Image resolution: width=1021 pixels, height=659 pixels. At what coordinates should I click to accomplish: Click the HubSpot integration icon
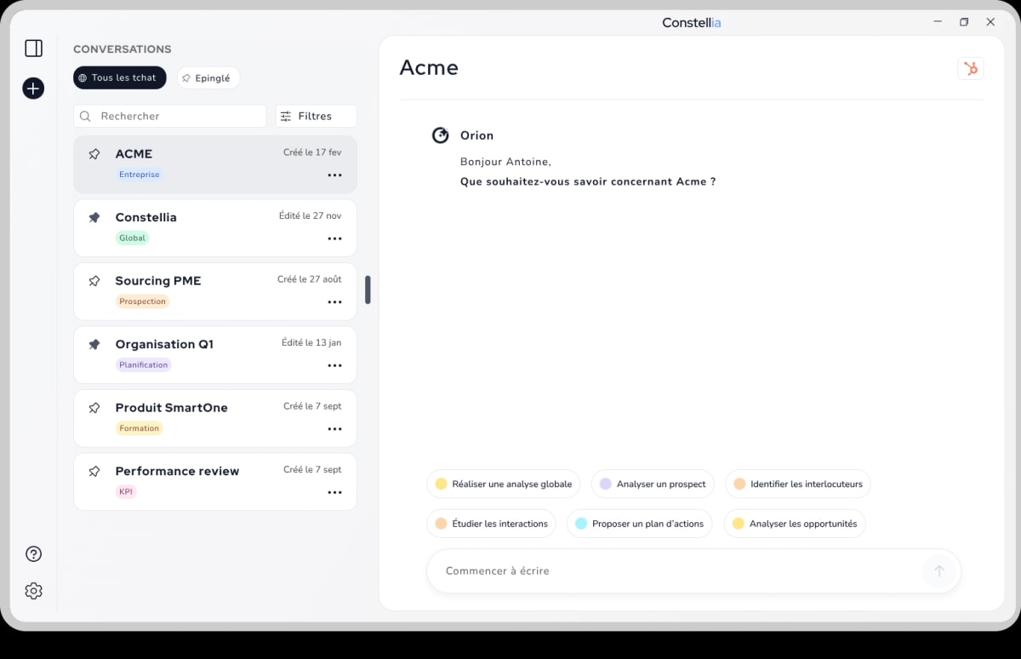coord(970,69)
